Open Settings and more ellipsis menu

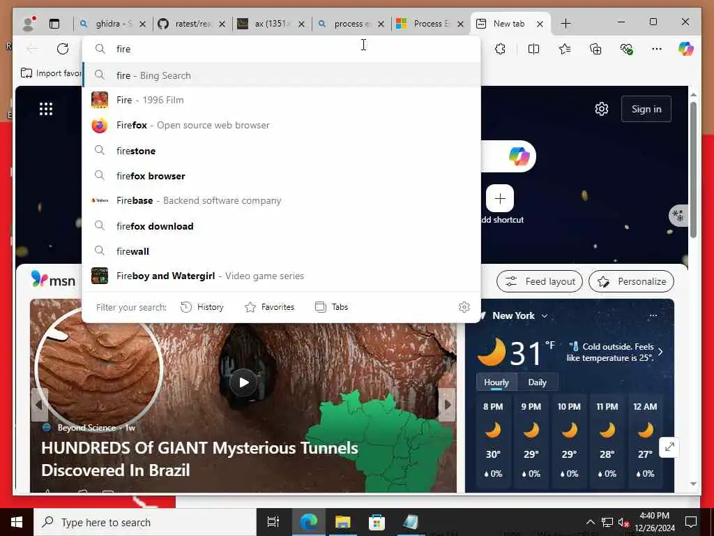656,49
